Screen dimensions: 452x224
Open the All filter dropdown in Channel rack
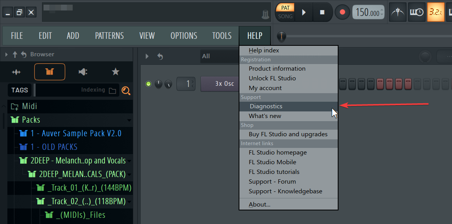pyautogui.click(x=206, y=56)
